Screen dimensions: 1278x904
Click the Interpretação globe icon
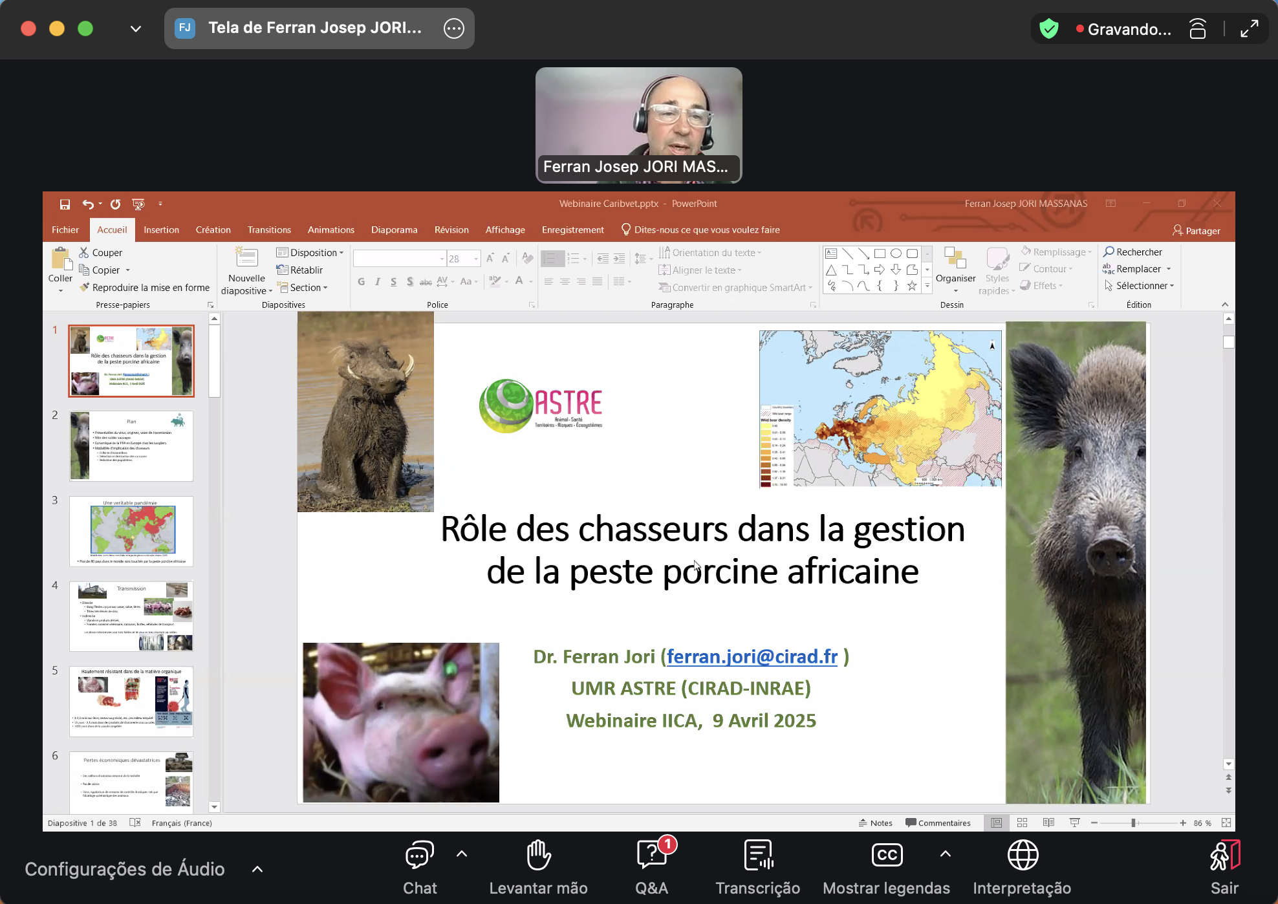tap(1023, 856)
